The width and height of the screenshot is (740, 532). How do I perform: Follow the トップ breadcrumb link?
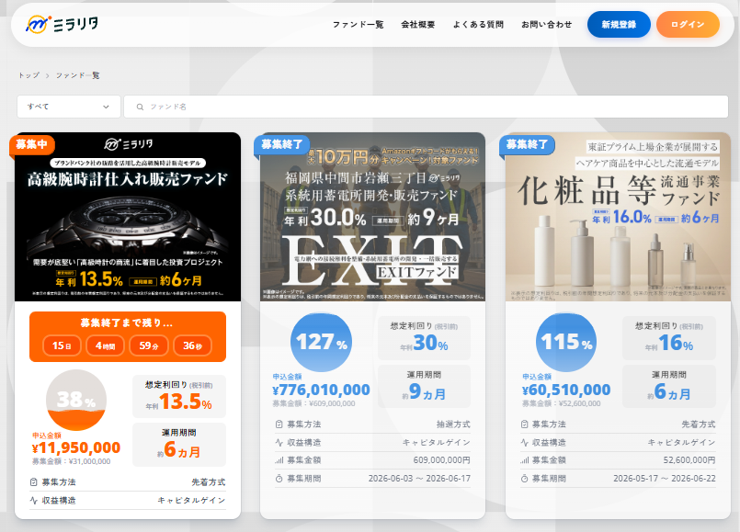click(x=28, y=75)
